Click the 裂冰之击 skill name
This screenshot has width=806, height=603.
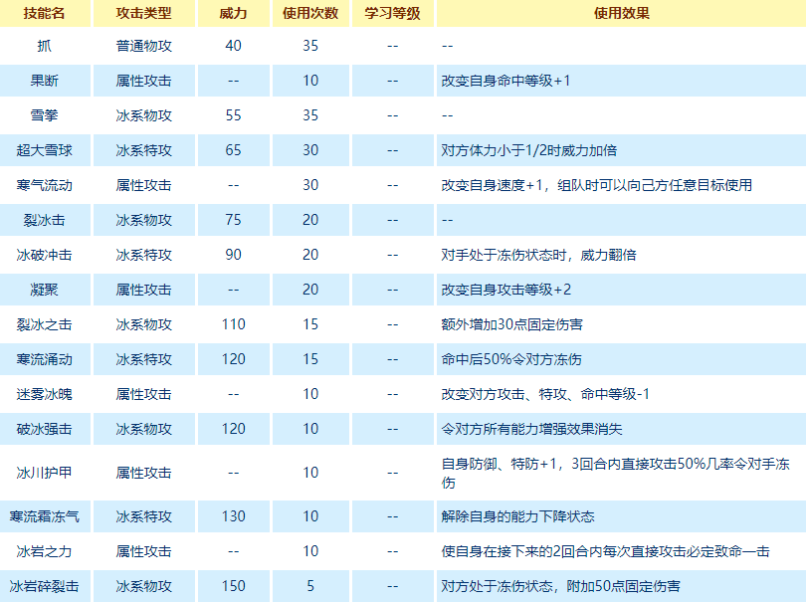(45, 324)
